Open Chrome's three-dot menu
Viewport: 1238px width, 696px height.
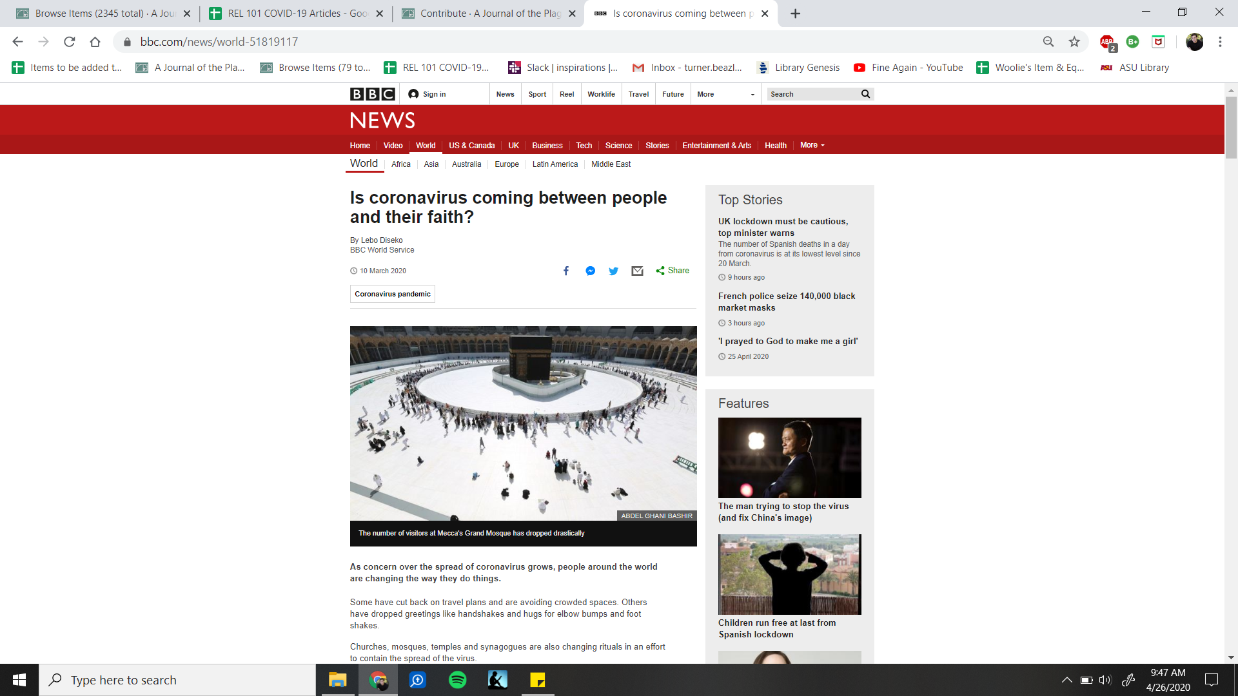click(x=1220, y=42)
